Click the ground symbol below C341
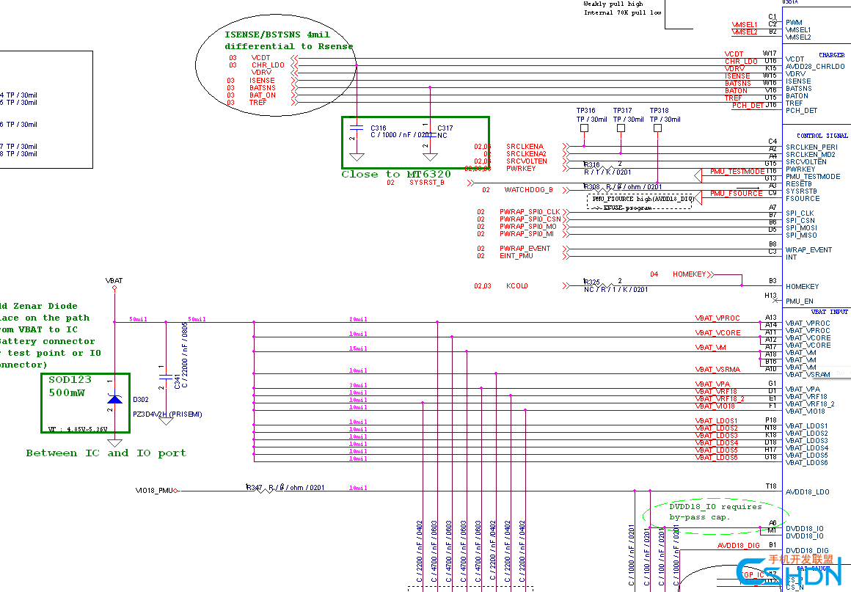The width and height of the screenshot is (851, 592). point(166,421)
